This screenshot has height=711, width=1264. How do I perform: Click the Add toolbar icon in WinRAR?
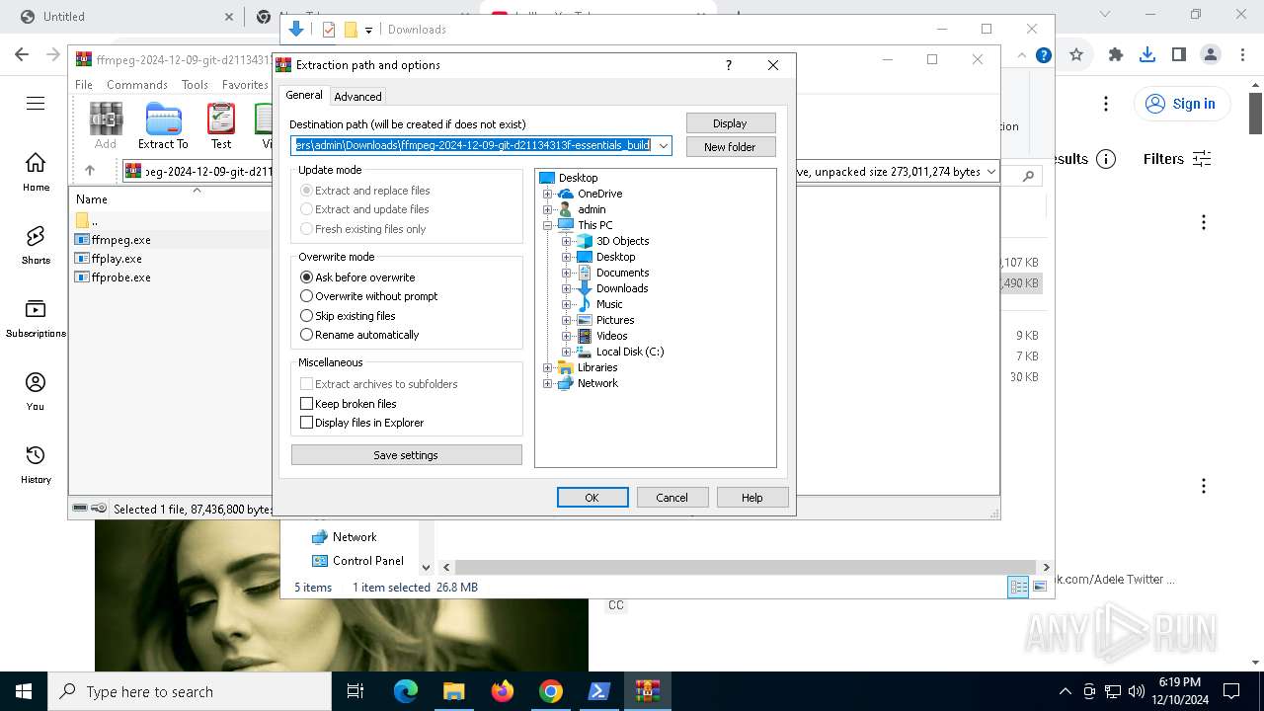coord(106,126)
